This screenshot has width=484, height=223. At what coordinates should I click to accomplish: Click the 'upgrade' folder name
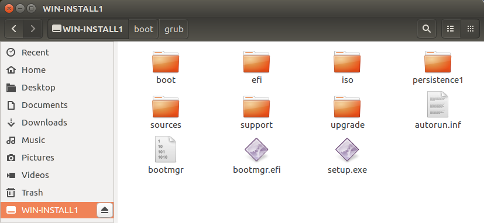(347, 126)
